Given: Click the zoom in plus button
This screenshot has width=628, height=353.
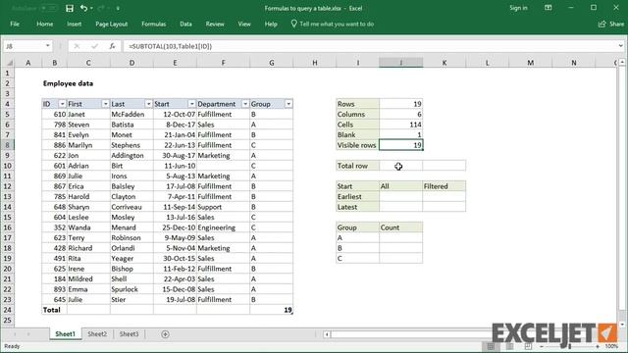Looking at the screenshot, I should click(598, 346).
